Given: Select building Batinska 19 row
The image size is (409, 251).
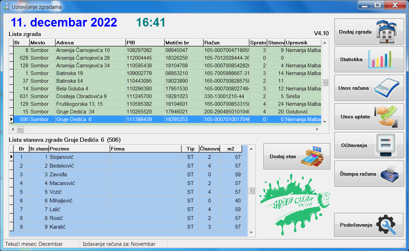Looking at the screenshot, I should tap(165, 73).
